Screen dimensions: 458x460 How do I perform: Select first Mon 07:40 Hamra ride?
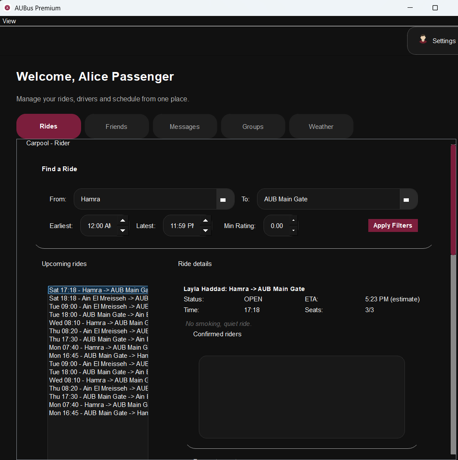click(98, 347)
